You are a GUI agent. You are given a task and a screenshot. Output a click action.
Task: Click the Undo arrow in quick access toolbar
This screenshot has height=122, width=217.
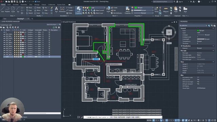pyautogui.click(x=25, y=2)
